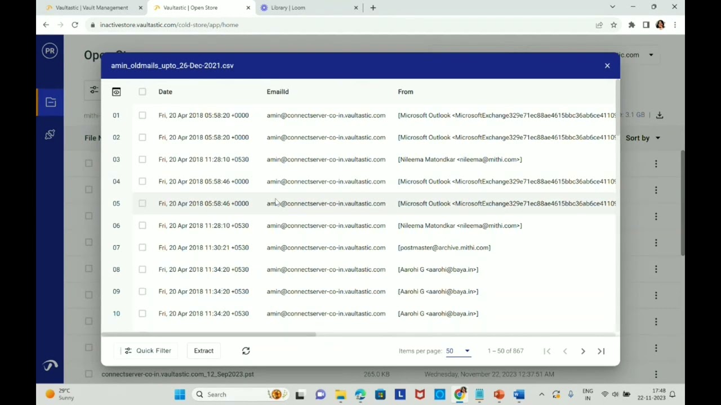Bookmark this page with star icon
Viewport: 721px width, 405px height.
point(614,25)
